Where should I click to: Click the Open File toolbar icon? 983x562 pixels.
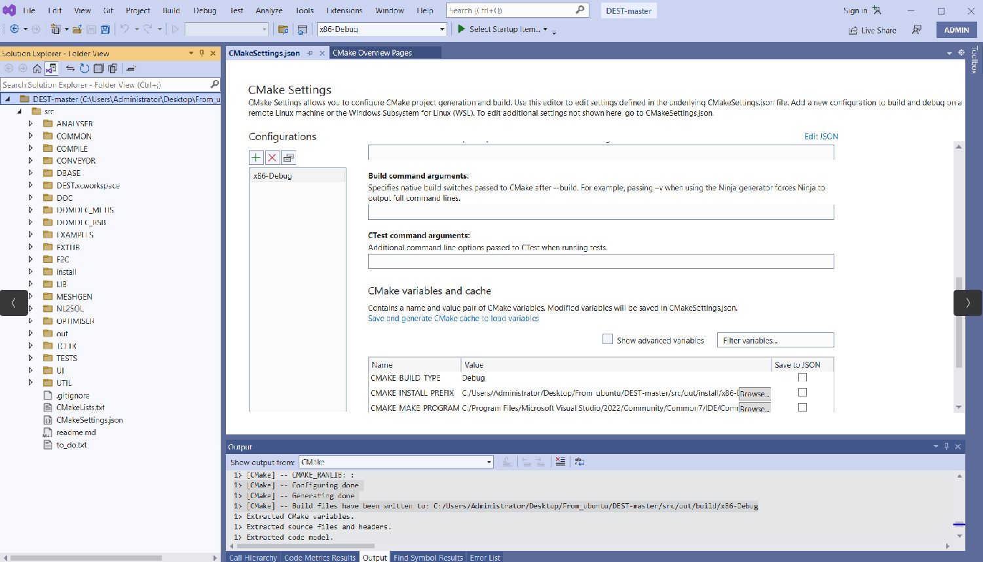[77, 29]
